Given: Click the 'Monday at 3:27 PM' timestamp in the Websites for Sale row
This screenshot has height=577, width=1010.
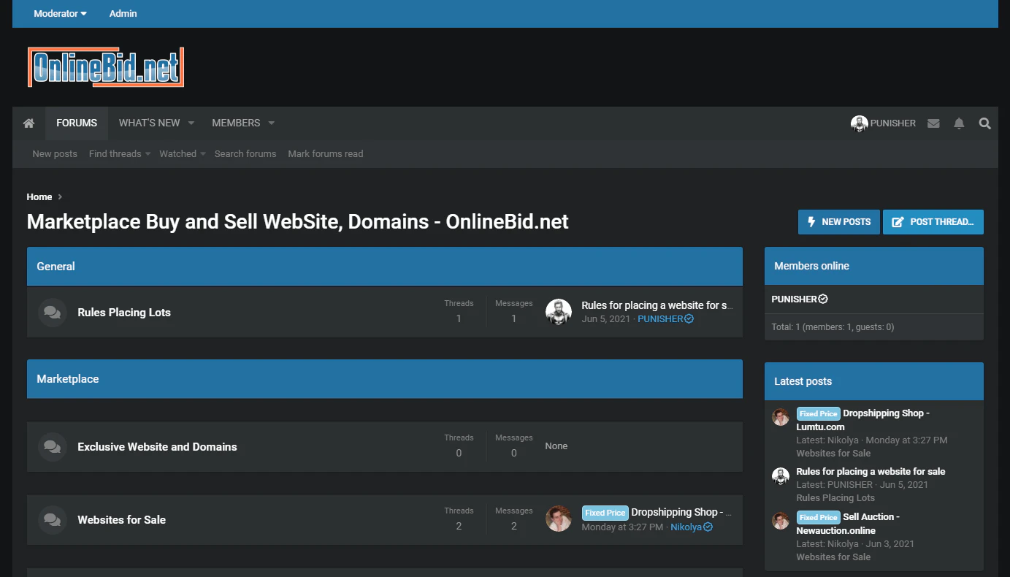Looking at the screenshot, I should pyautogui.click(x=622, y=527).
